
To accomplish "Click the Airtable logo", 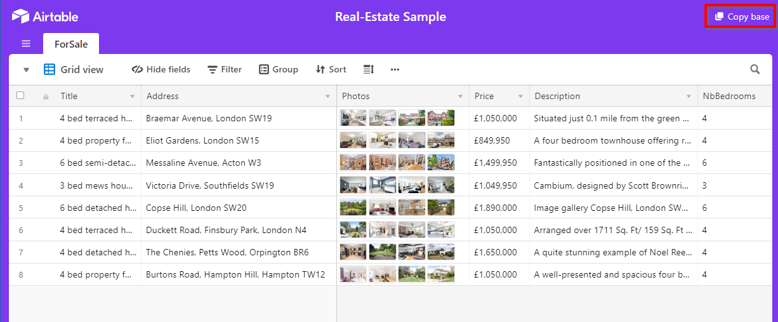I will point(44,17).
